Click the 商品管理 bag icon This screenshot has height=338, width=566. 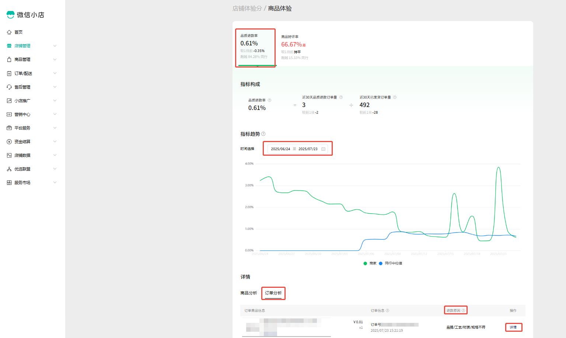tap(9, 59)
